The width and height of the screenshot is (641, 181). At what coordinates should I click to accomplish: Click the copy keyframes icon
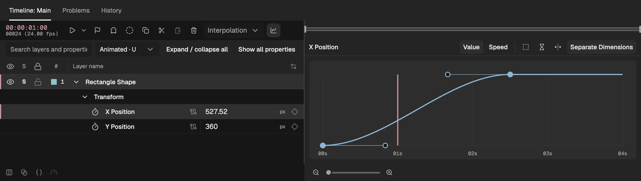pos(146,30)
